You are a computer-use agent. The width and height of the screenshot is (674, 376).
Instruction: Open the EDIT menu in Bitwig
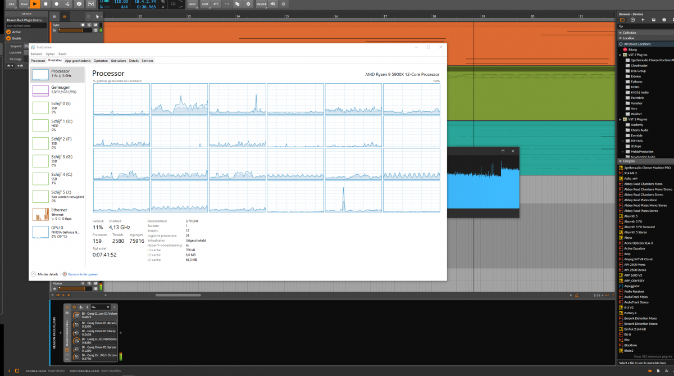pos(204,4)
